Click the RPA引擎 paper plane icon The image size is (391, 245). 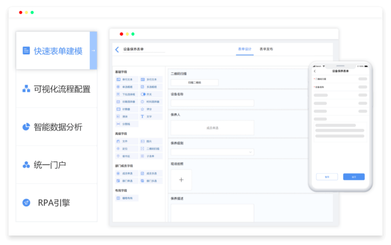(26, 203)
